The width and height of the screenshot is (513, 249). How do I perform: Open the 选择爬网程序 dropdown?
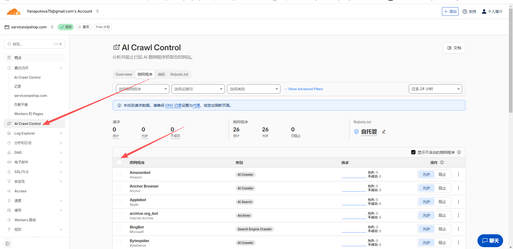coord(142,89)
